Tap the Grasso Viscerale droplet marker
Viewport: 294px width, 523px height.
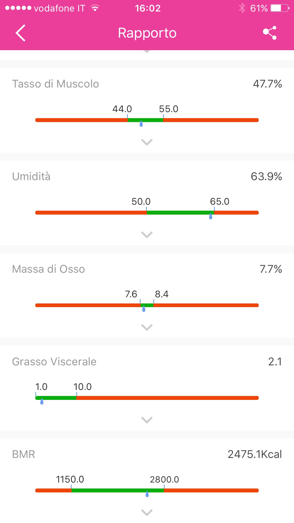[x=42, y=401]
